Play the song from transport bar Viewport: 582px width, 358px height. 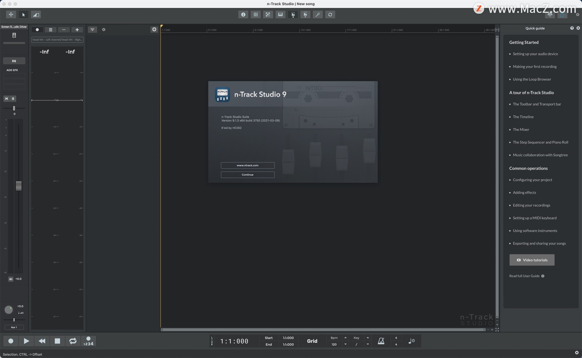coord(26,341)
